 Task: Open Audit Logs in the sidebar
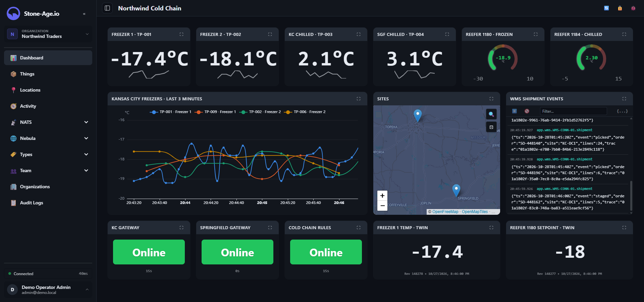coord(48,203)
